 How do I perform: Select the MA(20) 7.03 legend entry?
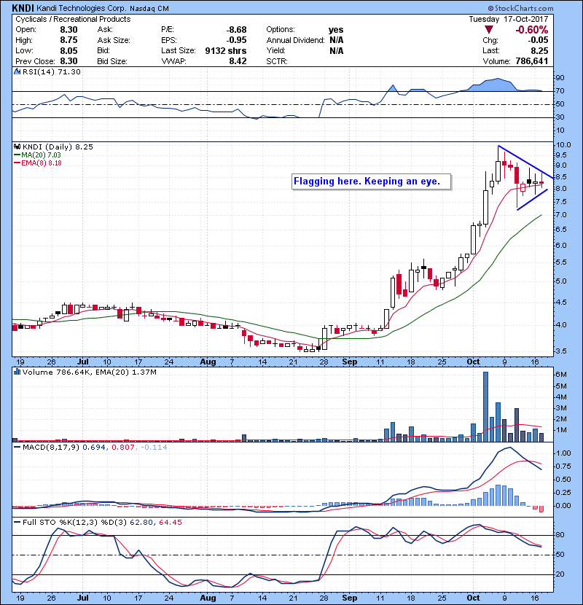click(41, 155)
